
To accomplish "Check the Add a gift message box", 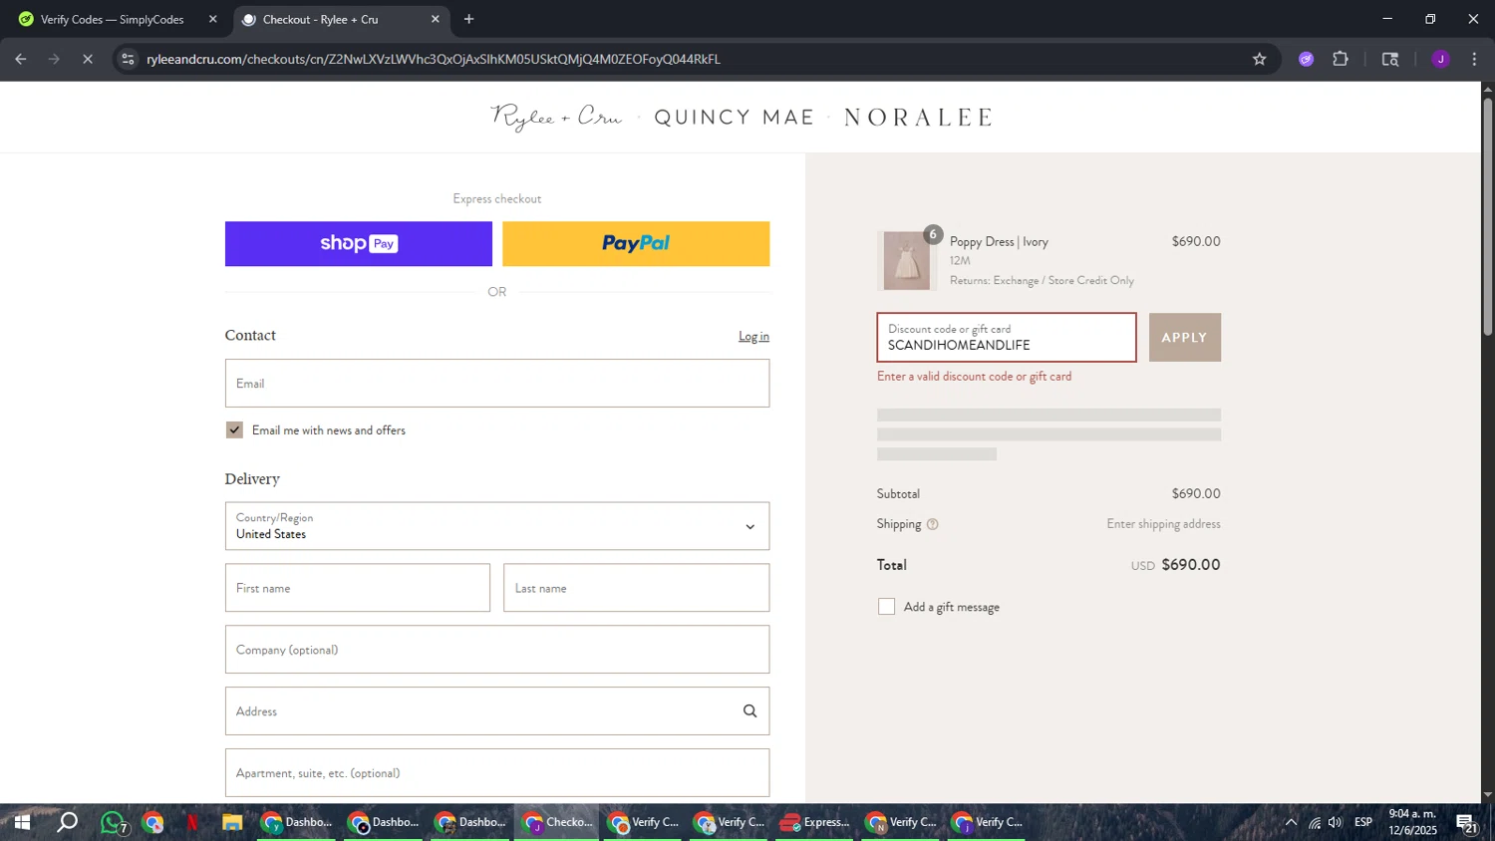I will [886, 607].
